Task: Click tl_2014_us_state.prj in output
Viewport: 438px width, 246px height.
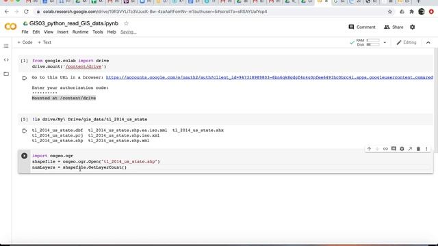Action: point(57,135)
